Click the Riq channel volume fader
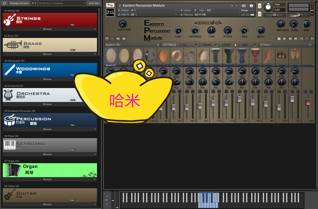Image resolution: width=318 pixels, height=209 pixels. tap(200, 106)
